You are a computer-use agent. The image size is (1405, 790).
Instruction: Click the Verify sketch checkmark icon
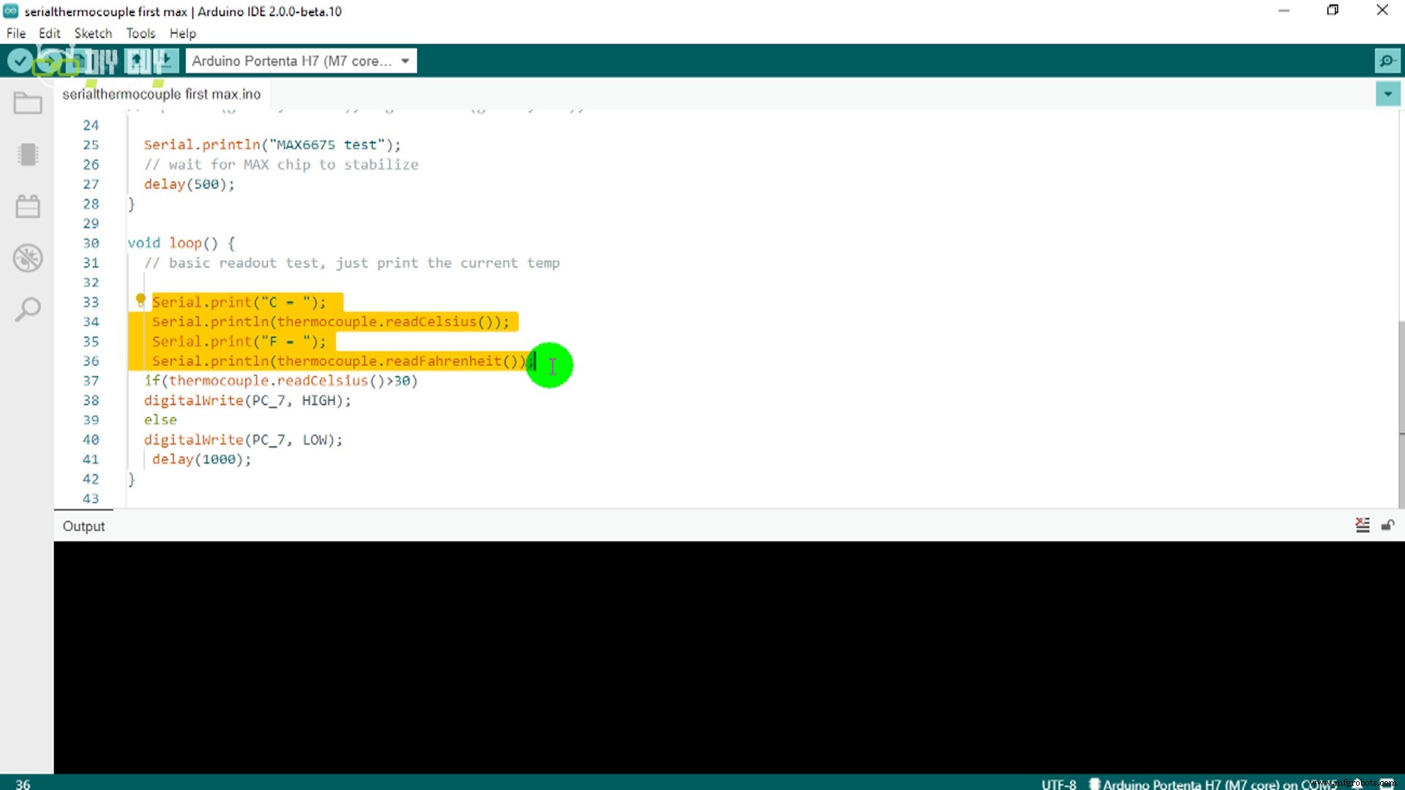pyautogui.click(x=20, y=61)
